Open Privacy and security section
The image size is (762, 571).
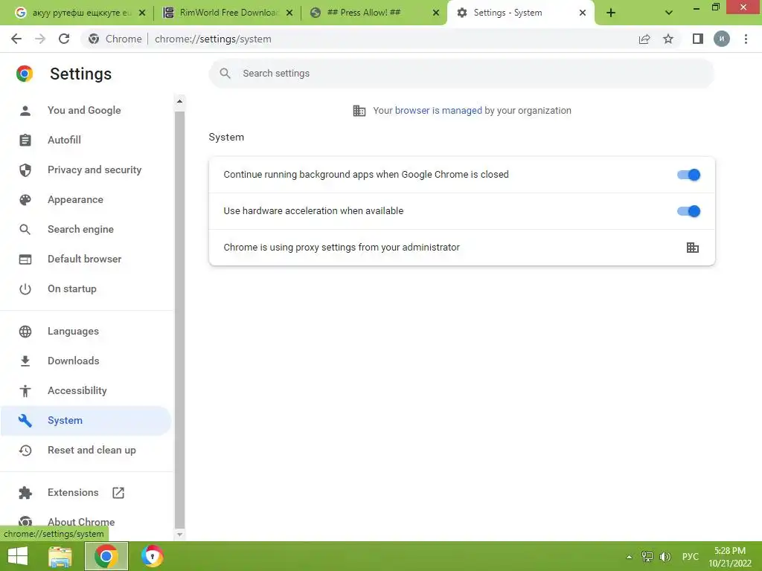pos(95,170)
